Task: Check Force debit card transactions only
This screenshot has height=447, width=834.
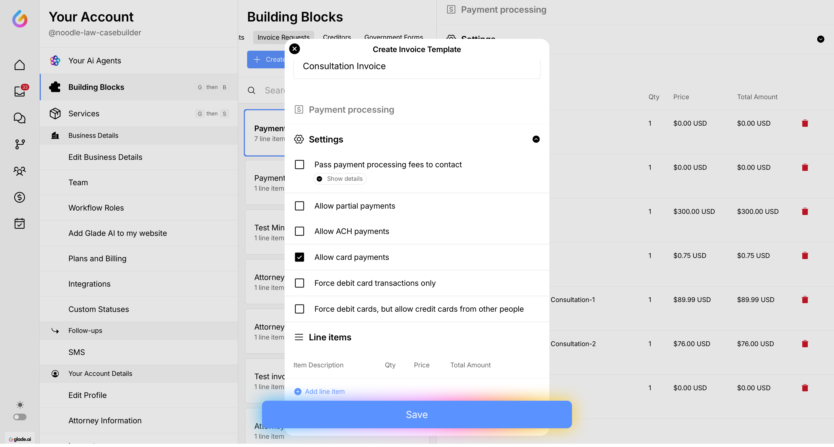Action: click(300, 283)
